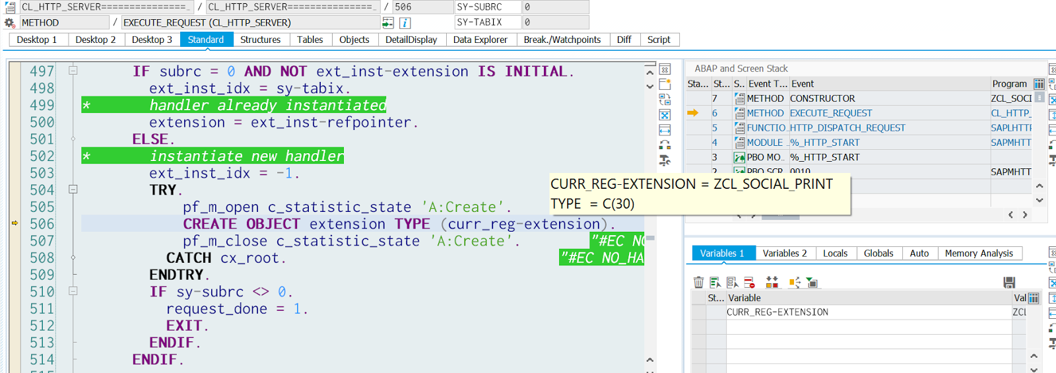Go to the Tables tab

(x=310, y=40)
